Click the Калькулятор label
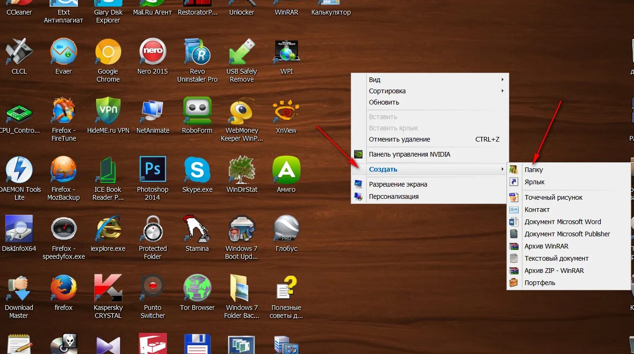This screenshot has height=354, width=634. point(331,12)
